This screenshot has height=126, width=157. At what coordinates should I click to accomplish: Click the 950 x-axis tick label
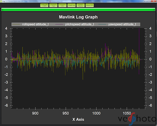point(66,113)
